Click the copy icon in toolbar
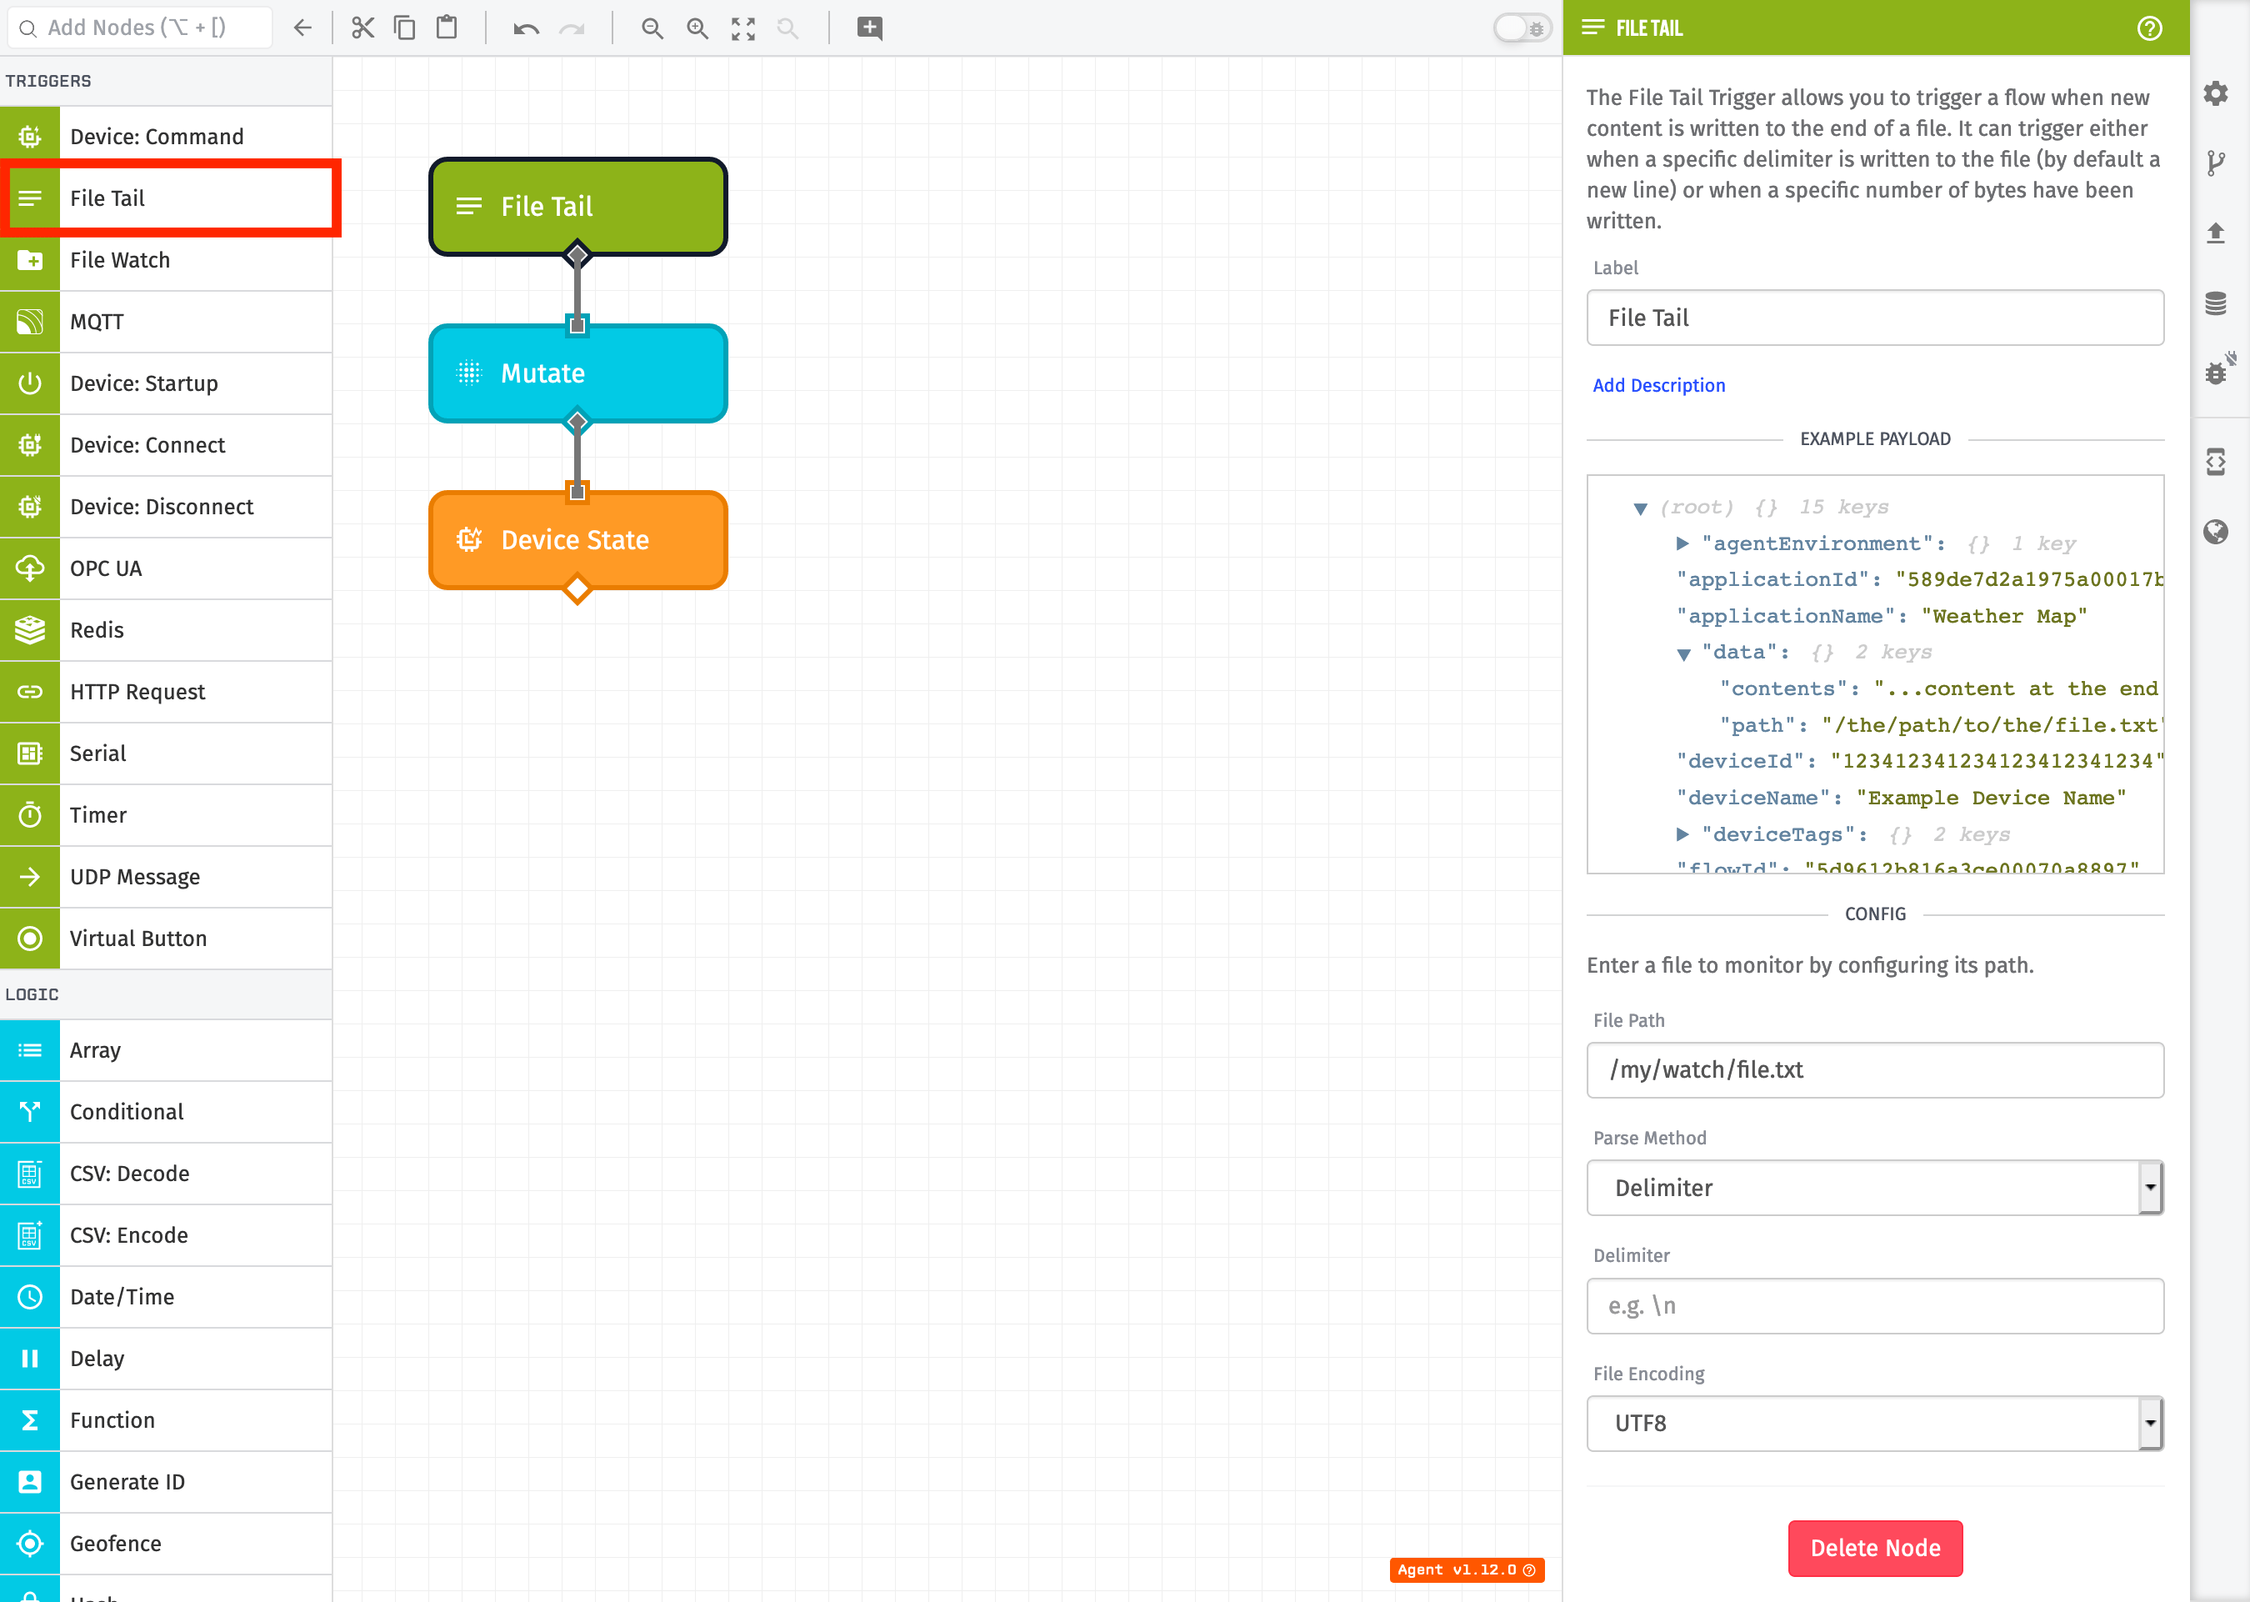 pos(404,28)
